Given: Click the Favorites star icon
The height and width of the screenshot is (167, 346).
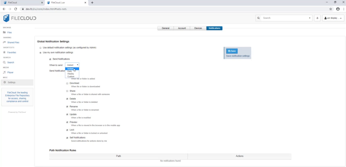Looking at the screenshot, I should point(4,52).
